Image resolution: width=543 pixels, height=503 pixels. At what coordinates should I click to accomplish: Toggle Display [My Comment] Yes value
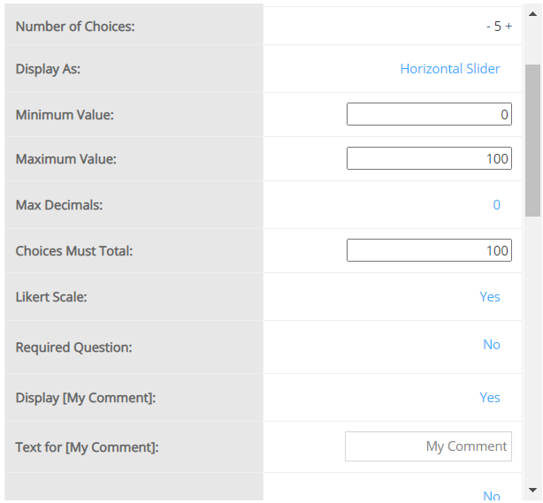(x=489, y=398)
